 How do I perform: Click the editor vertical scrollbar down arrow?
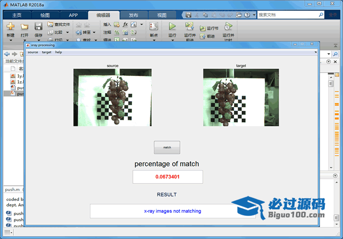pos(331,168)
